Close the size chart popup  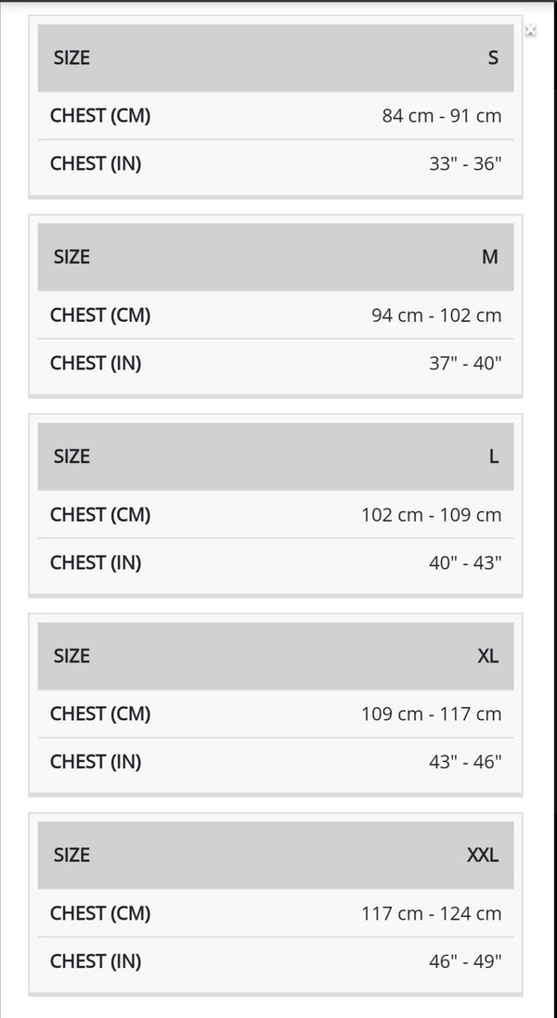pos(530,31)
